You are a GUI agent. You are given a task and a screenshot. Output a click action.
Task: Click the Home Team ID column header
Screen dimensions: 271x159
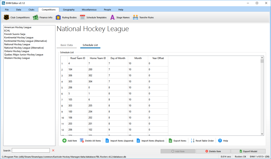98,58
